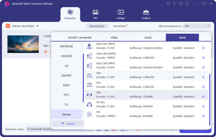Click the app logo icon
The width and height of the screenshot is (216, 137).
coord(6,4)
